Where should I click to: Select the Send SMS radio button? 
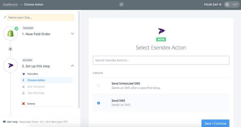[x=99, y=103]
